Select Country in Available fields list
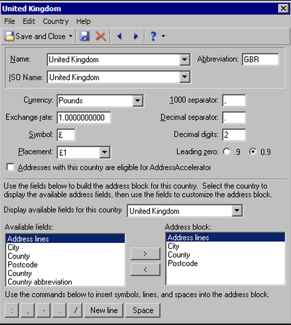 click(x=65, y=274)
